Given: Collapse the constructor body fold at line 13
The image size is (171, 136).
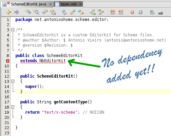Looking at the screenshot, I should coord(13,81).
